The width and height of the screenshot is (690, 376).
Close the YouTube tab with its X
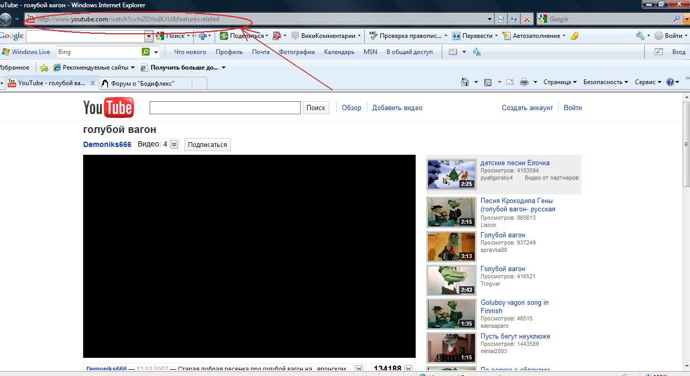[x=93, y=83]
